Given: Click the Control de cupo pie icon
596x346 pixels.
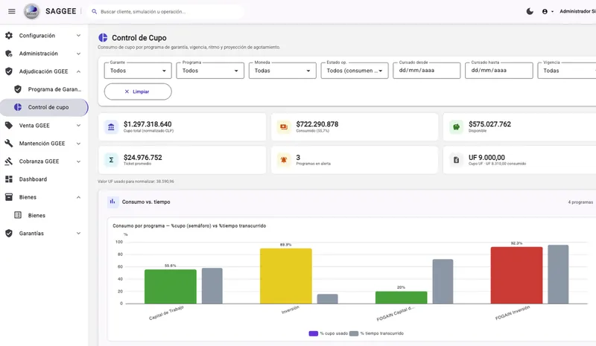Looking at the screenshot, I should coord(18,107).
